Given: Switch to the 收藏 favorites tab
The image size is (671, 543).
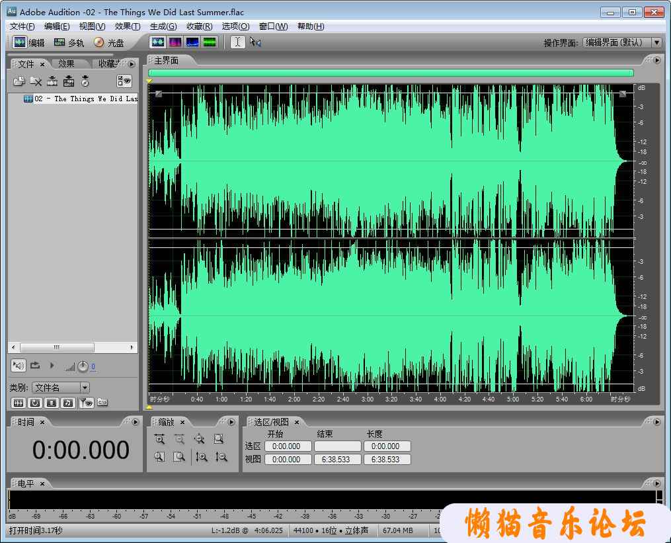Looking at the screenshot, I should (108, 63).
